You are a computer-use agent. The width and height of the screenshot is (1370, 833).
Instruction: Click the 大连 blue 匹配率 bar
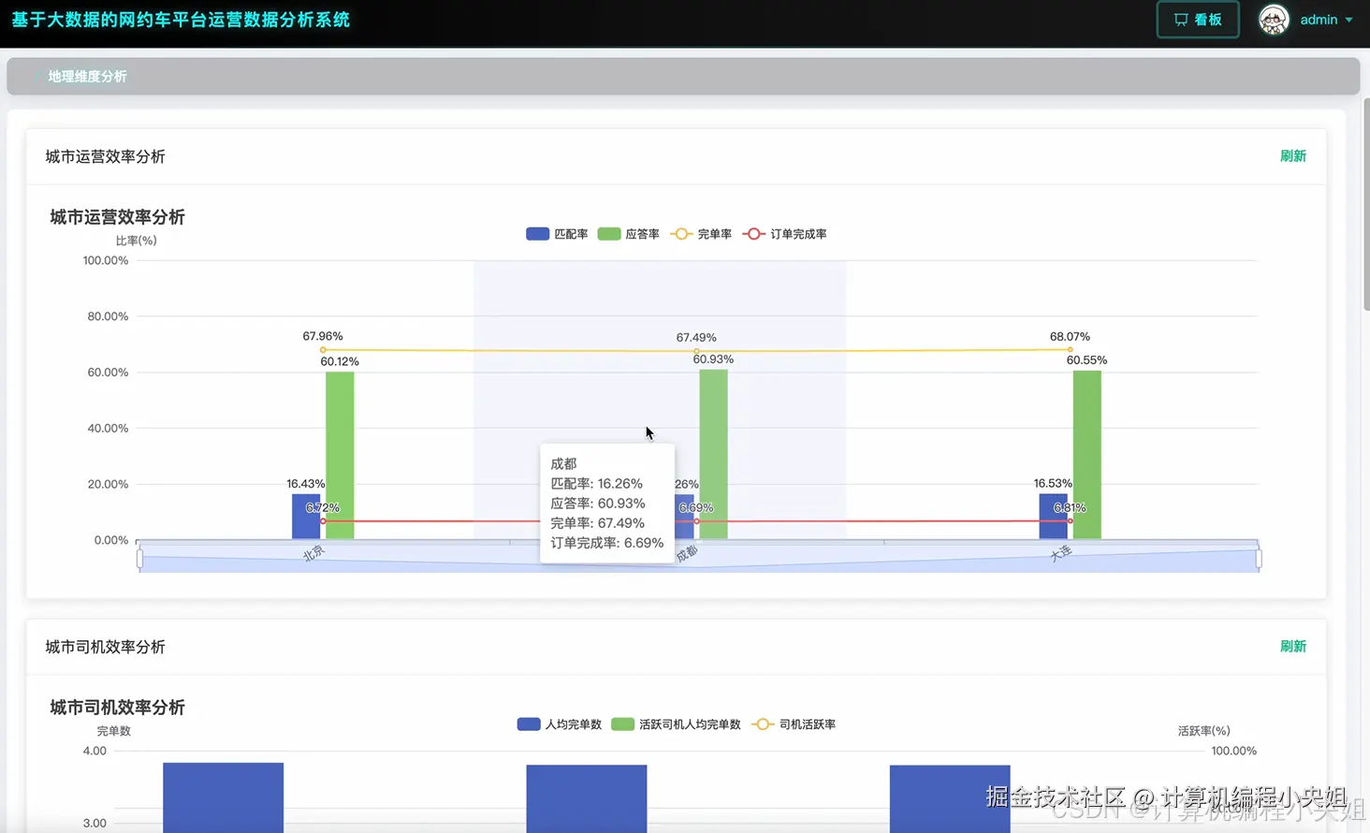click(1053, 517)
